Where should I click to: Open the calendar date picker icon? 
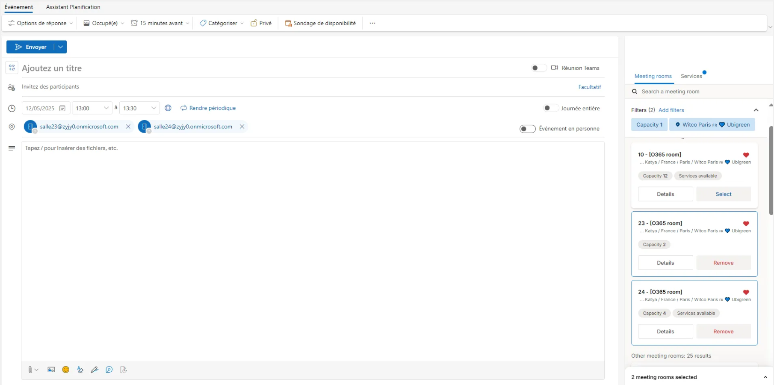(x=62, y=108)
